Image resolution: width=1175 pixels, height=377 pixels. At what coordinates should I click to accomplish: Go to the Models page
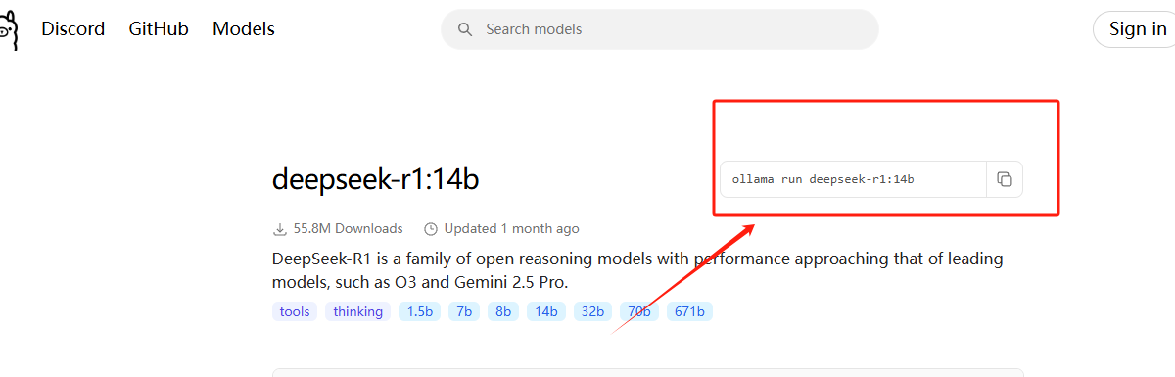(x=244, y=29)
